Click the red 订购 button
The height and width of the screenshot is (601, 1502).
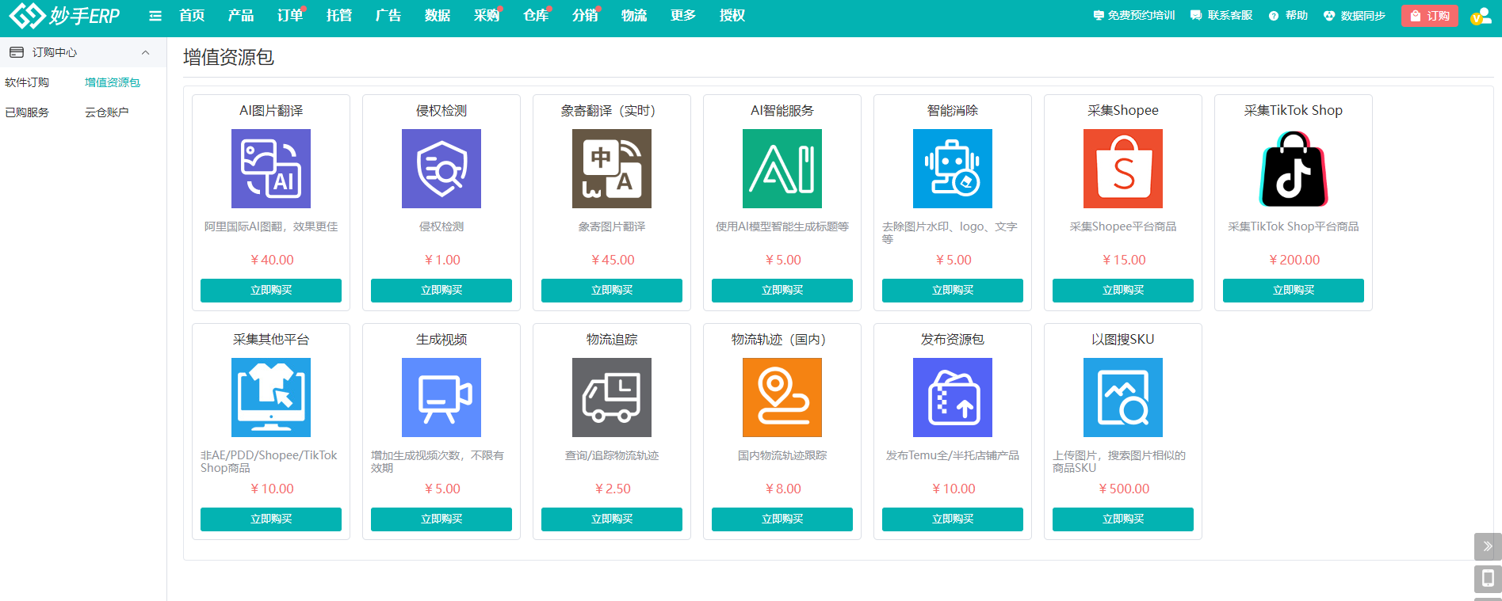tap(1430, 16)
